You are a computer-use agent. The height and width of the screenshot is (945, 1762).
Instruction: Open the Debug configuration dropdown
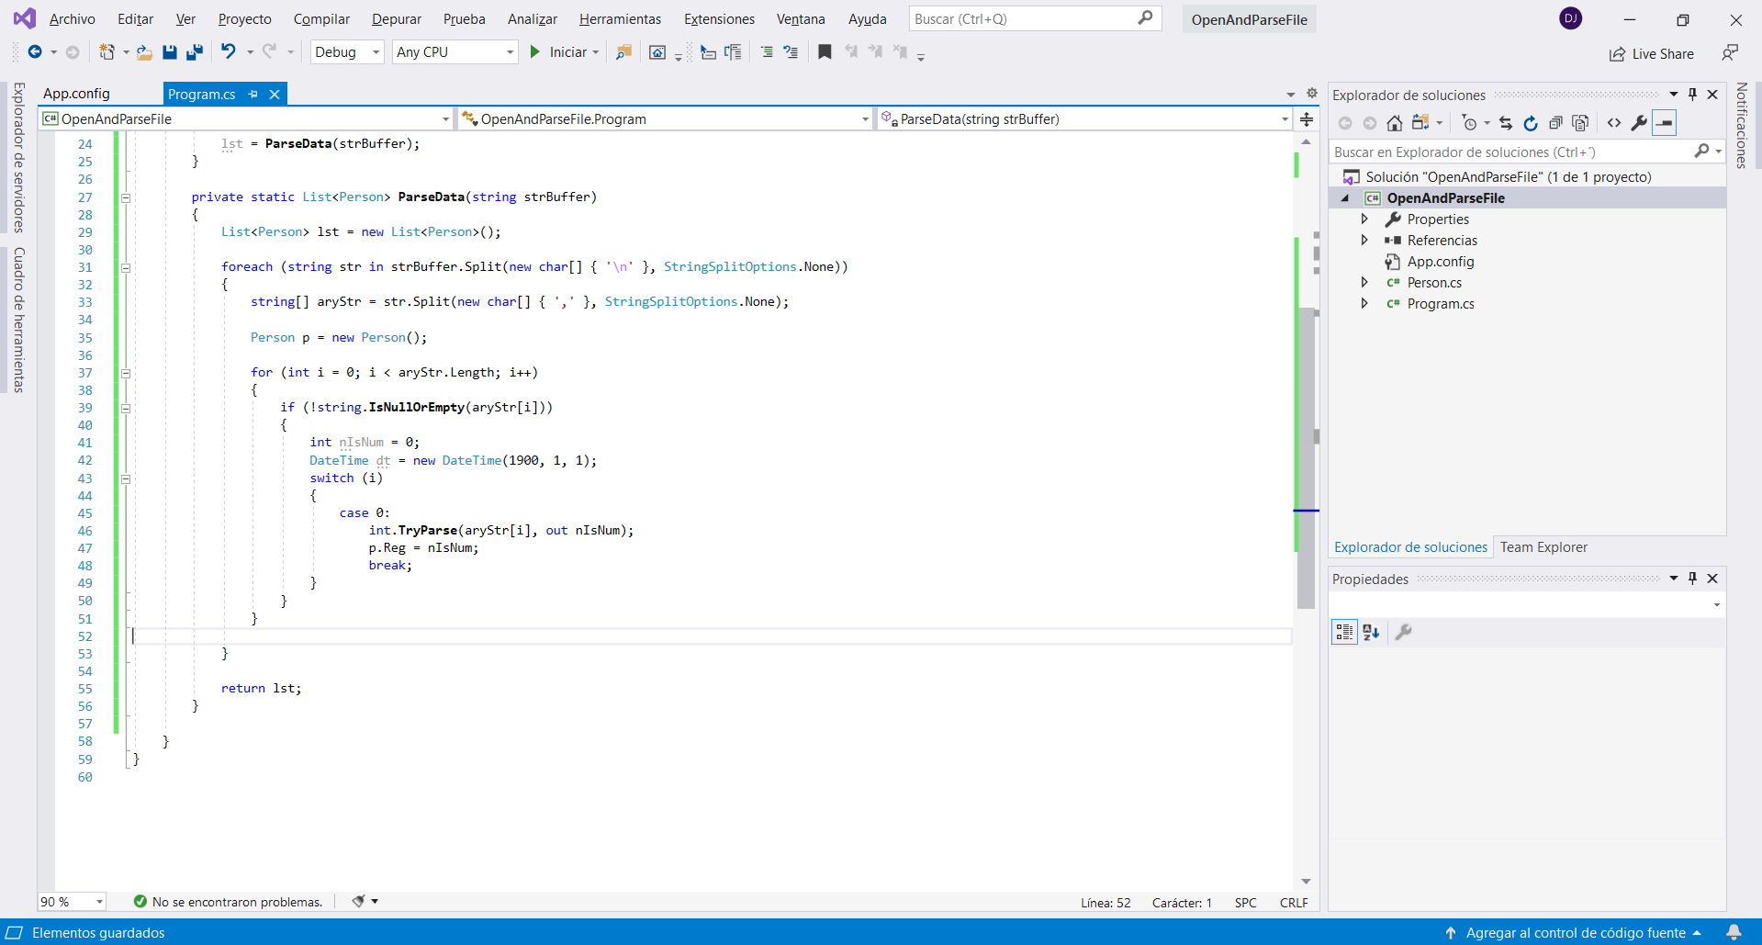tap(347, 52)
